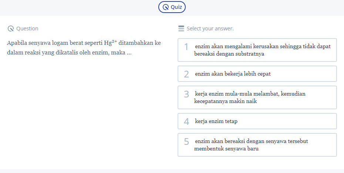Click the word 'substratnya' in first answer

[x=251, y=54]
